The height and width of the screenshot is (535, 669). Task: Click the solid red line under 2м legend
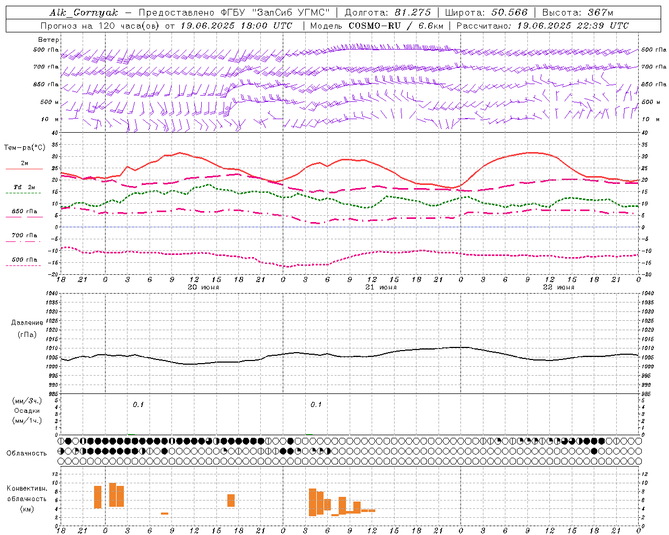[x=24, y=169]
